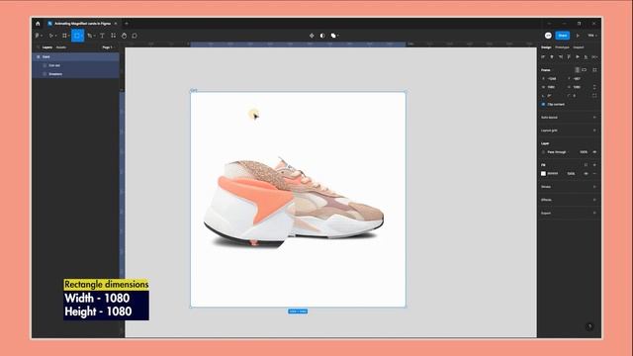Expand Move tool options arrow
The image size is (633, 356).
pyautogui.click(x=55, y=36)
